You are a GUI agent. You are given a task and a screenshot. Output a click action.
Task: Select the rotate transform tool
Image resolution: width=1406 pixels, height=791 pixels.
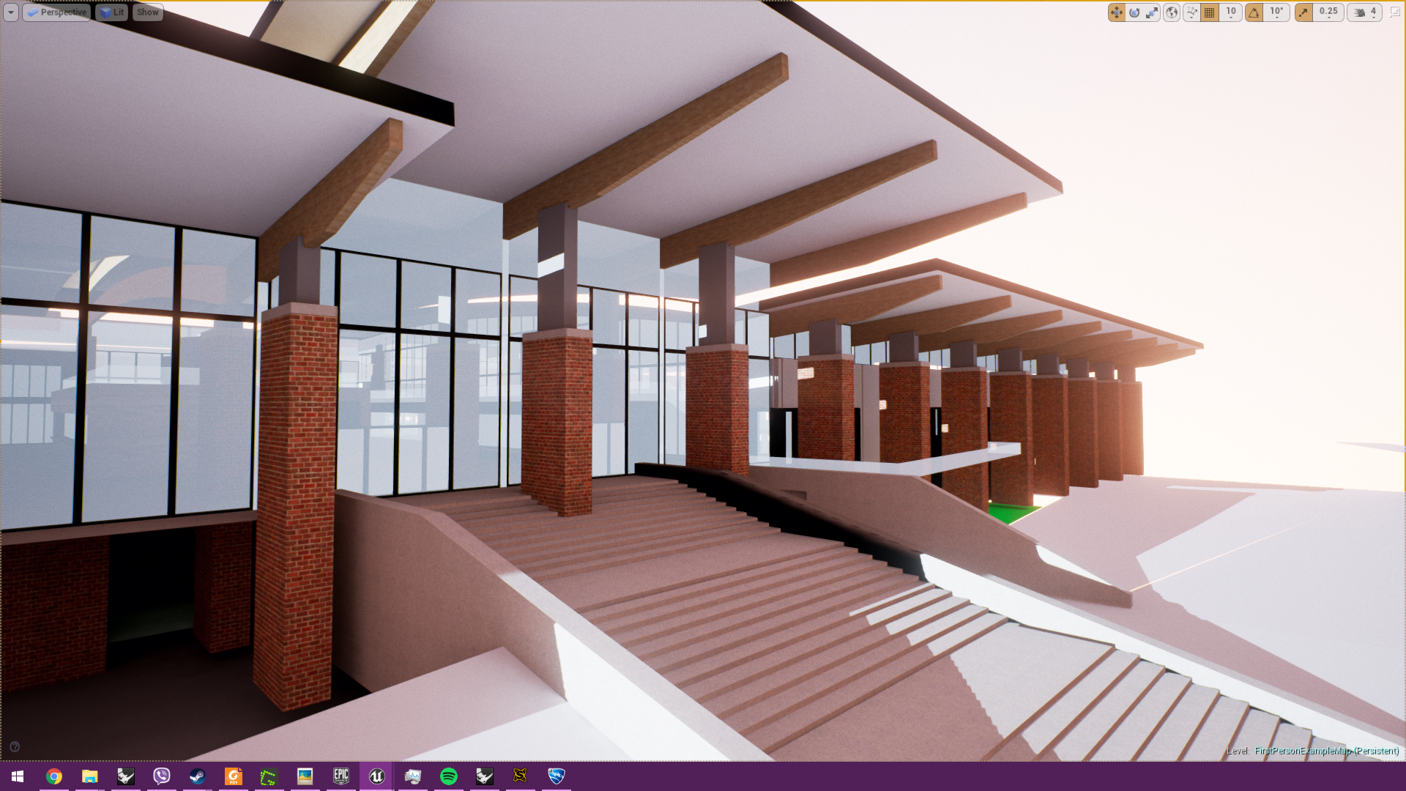coord(1134,12)
